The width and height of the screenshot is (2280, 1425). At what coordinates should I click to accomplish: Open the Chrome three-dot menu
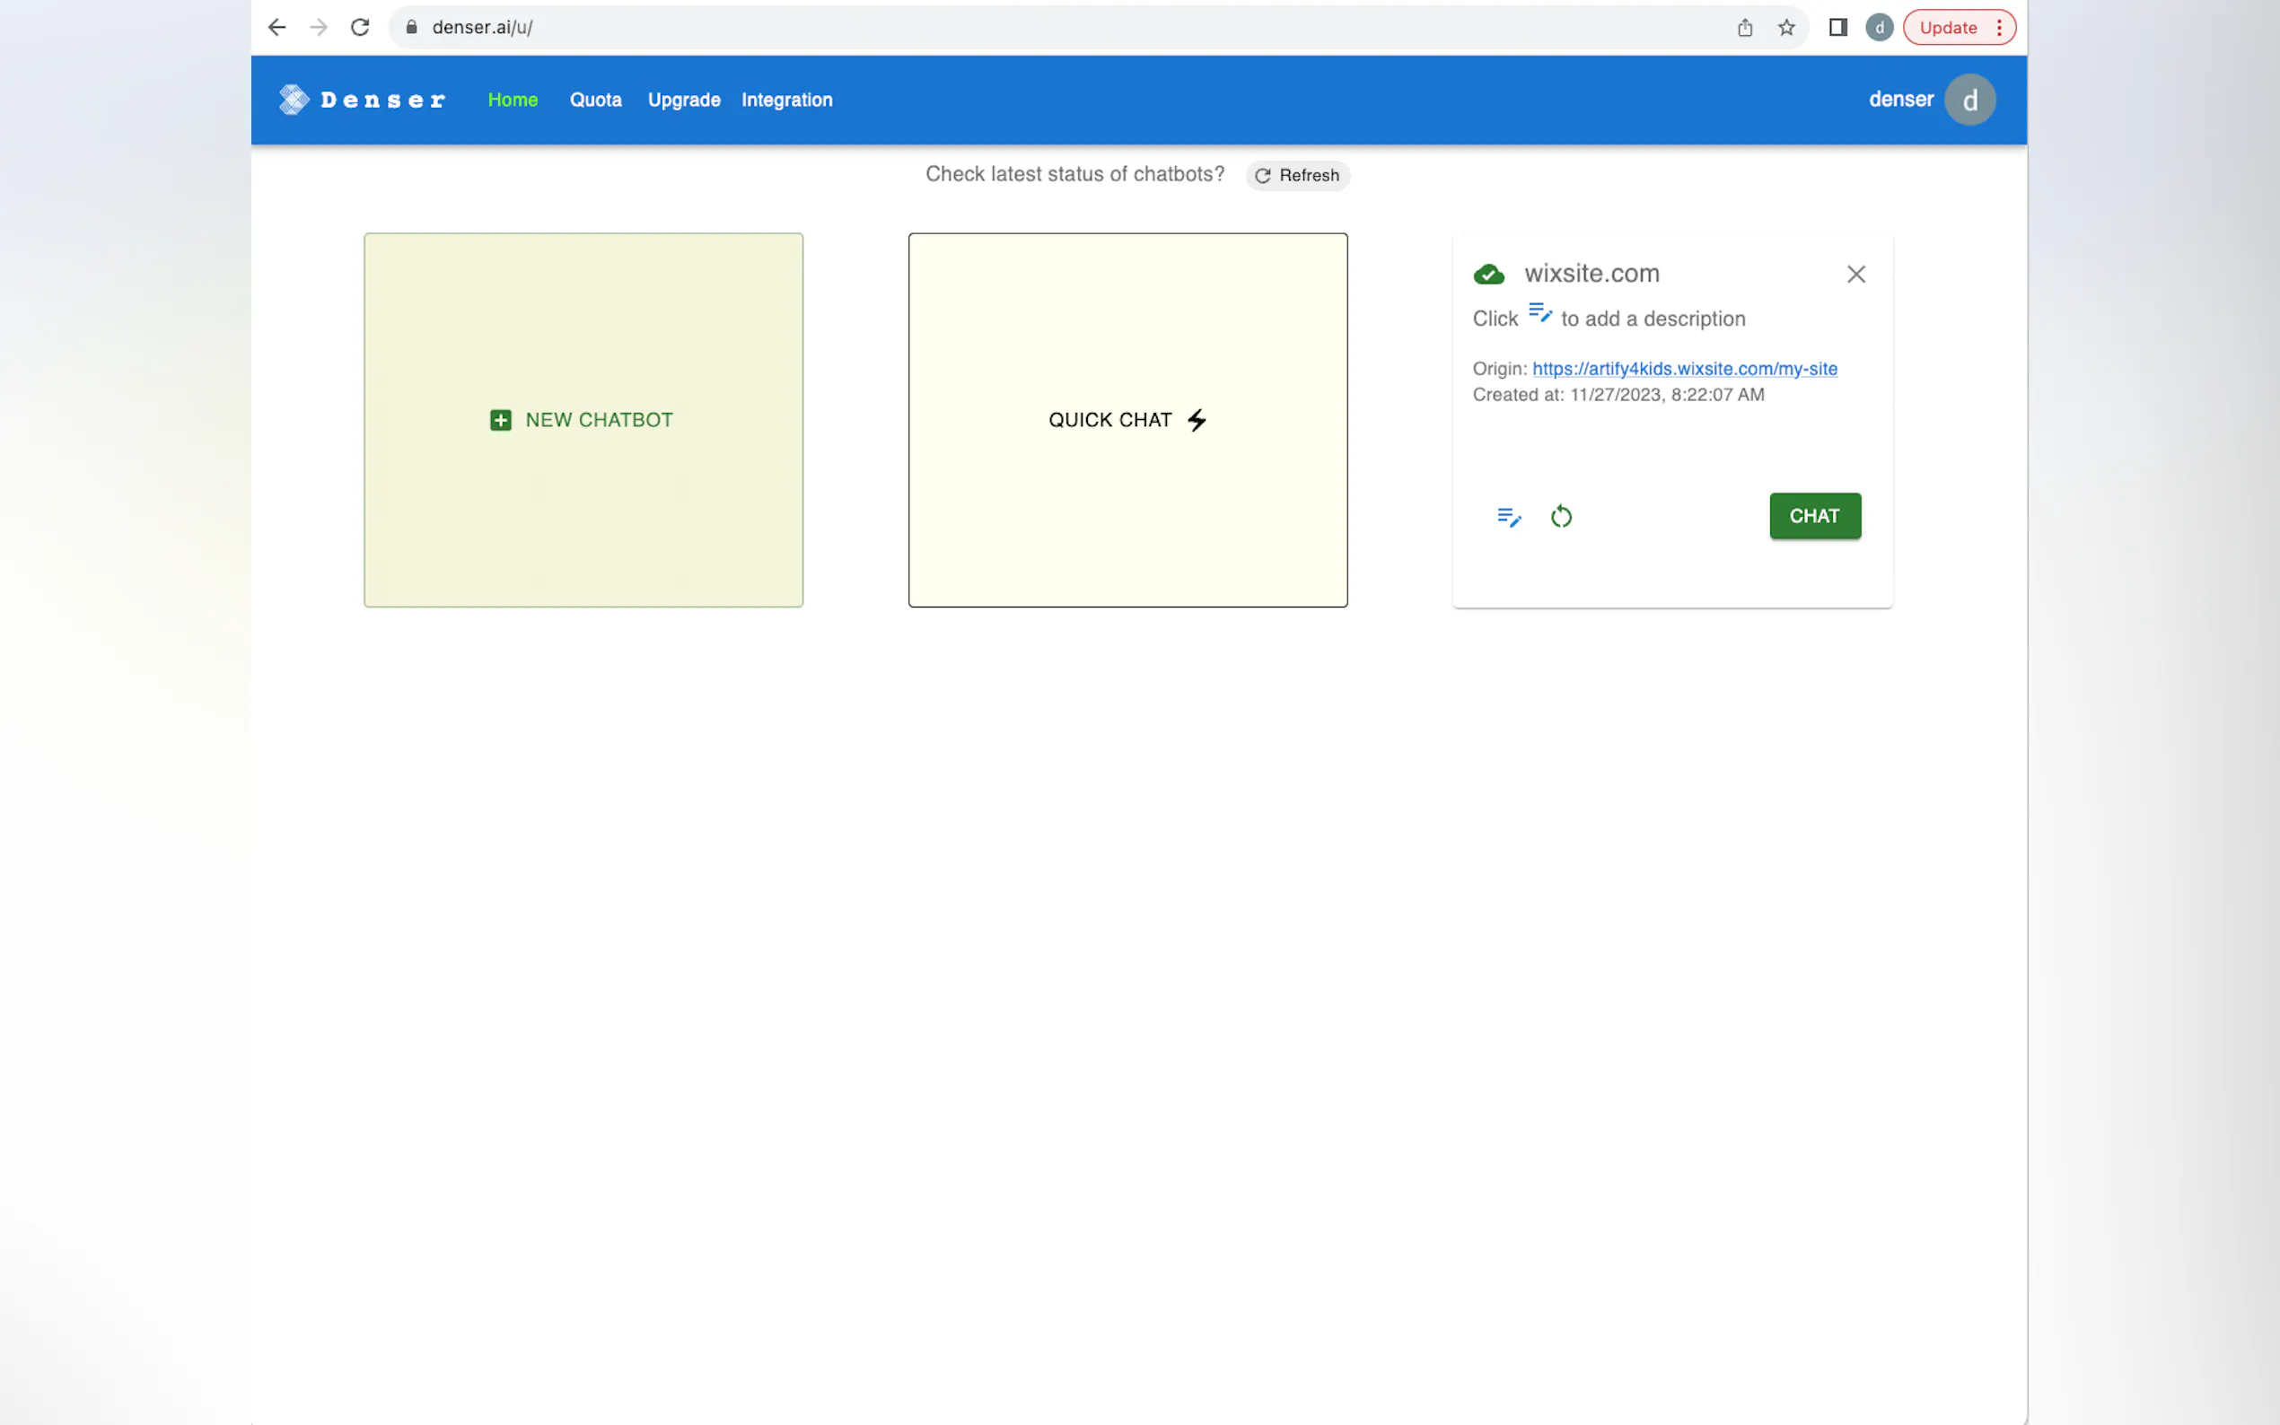1998,27
